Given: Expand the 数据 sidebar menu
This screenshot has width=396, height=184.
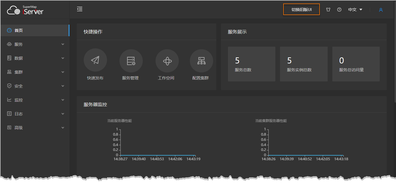Looking at the screenshot, I should pyautogui.click(x=35, y=58).
